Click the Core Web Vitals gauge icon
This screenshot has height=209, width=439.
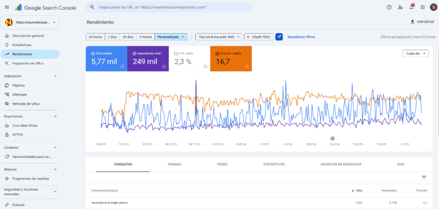click(7, 126)
